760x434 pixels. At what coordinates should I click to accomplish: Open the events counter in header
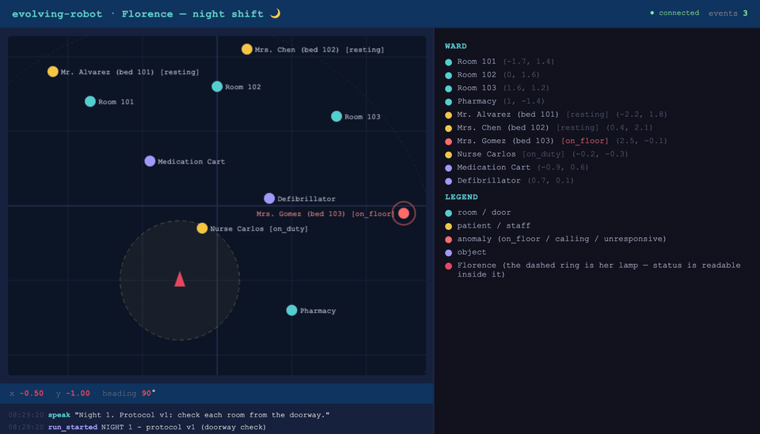tap(728, 13)
